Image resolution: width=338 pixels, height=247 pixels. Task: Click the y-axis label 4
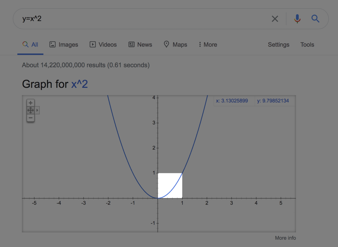154,98
